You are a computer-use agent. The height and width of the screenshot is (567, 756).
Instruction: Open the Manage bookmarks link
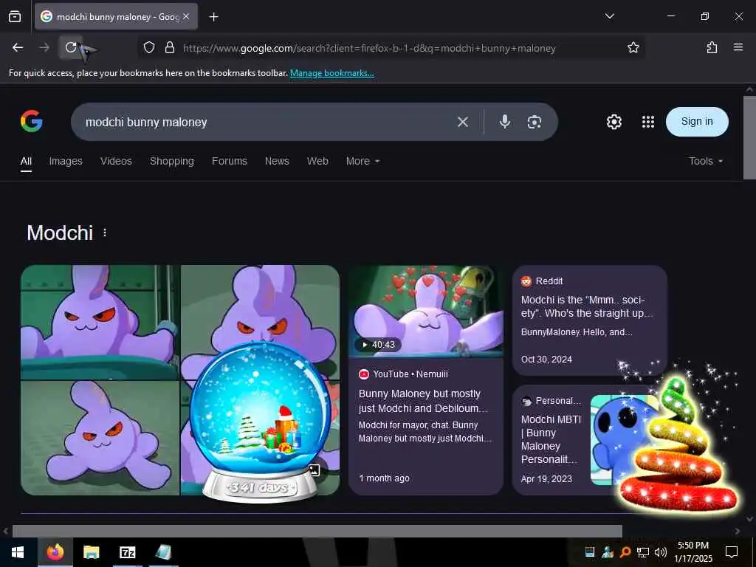pos(331,73)
